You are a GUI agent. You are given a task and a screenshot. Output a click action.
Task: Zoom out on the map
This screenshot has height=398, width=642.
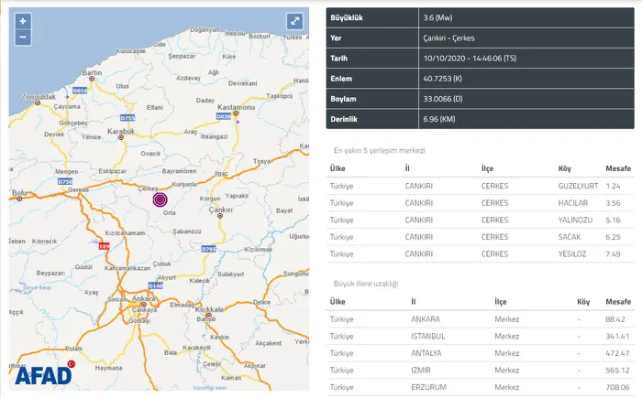23,38
